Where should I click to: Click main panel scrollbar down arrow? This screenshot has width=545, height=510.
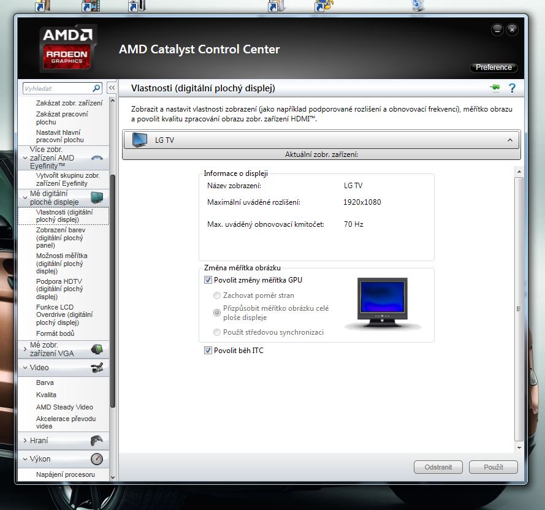[x=519, y=447]
